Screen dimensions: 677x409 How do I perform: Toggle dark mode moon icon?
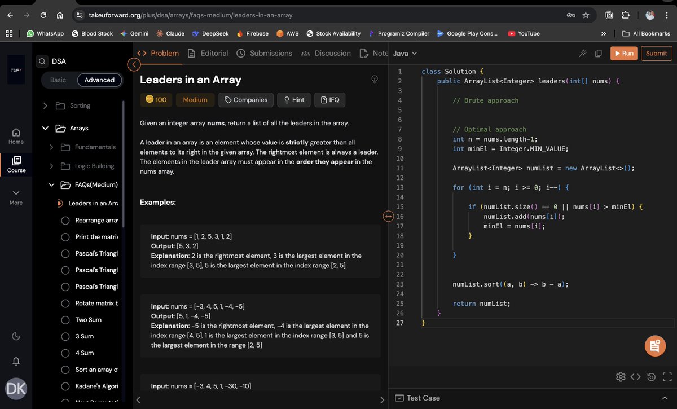point(16,336)
